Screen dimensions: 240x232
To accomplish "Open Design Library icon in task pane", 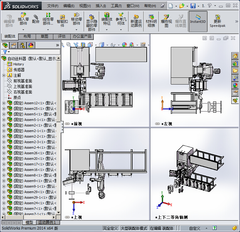I will (235, 63).
